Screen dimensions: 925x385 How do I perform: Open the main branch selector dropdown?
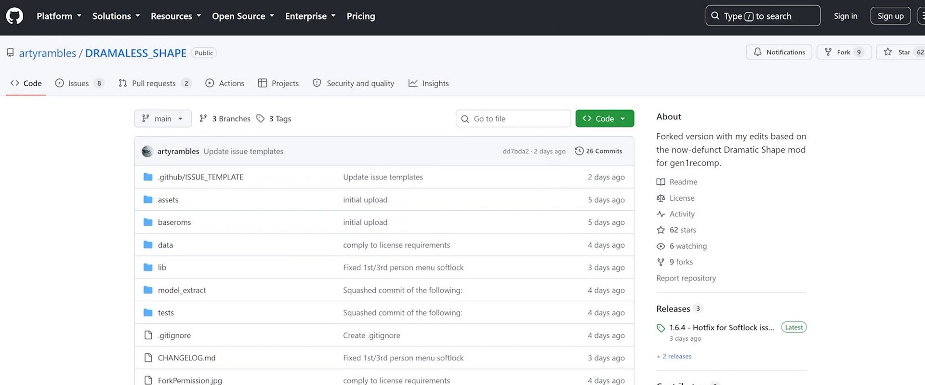pyautogui.click(x=163, y=118)
